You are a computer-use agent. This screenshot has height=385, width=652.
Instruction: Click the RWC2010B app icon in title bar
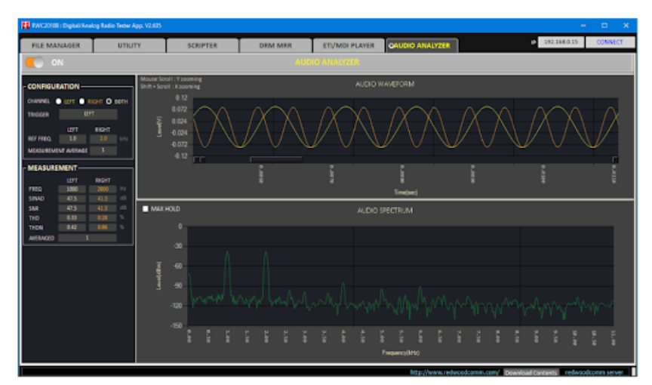coord(25,25)
